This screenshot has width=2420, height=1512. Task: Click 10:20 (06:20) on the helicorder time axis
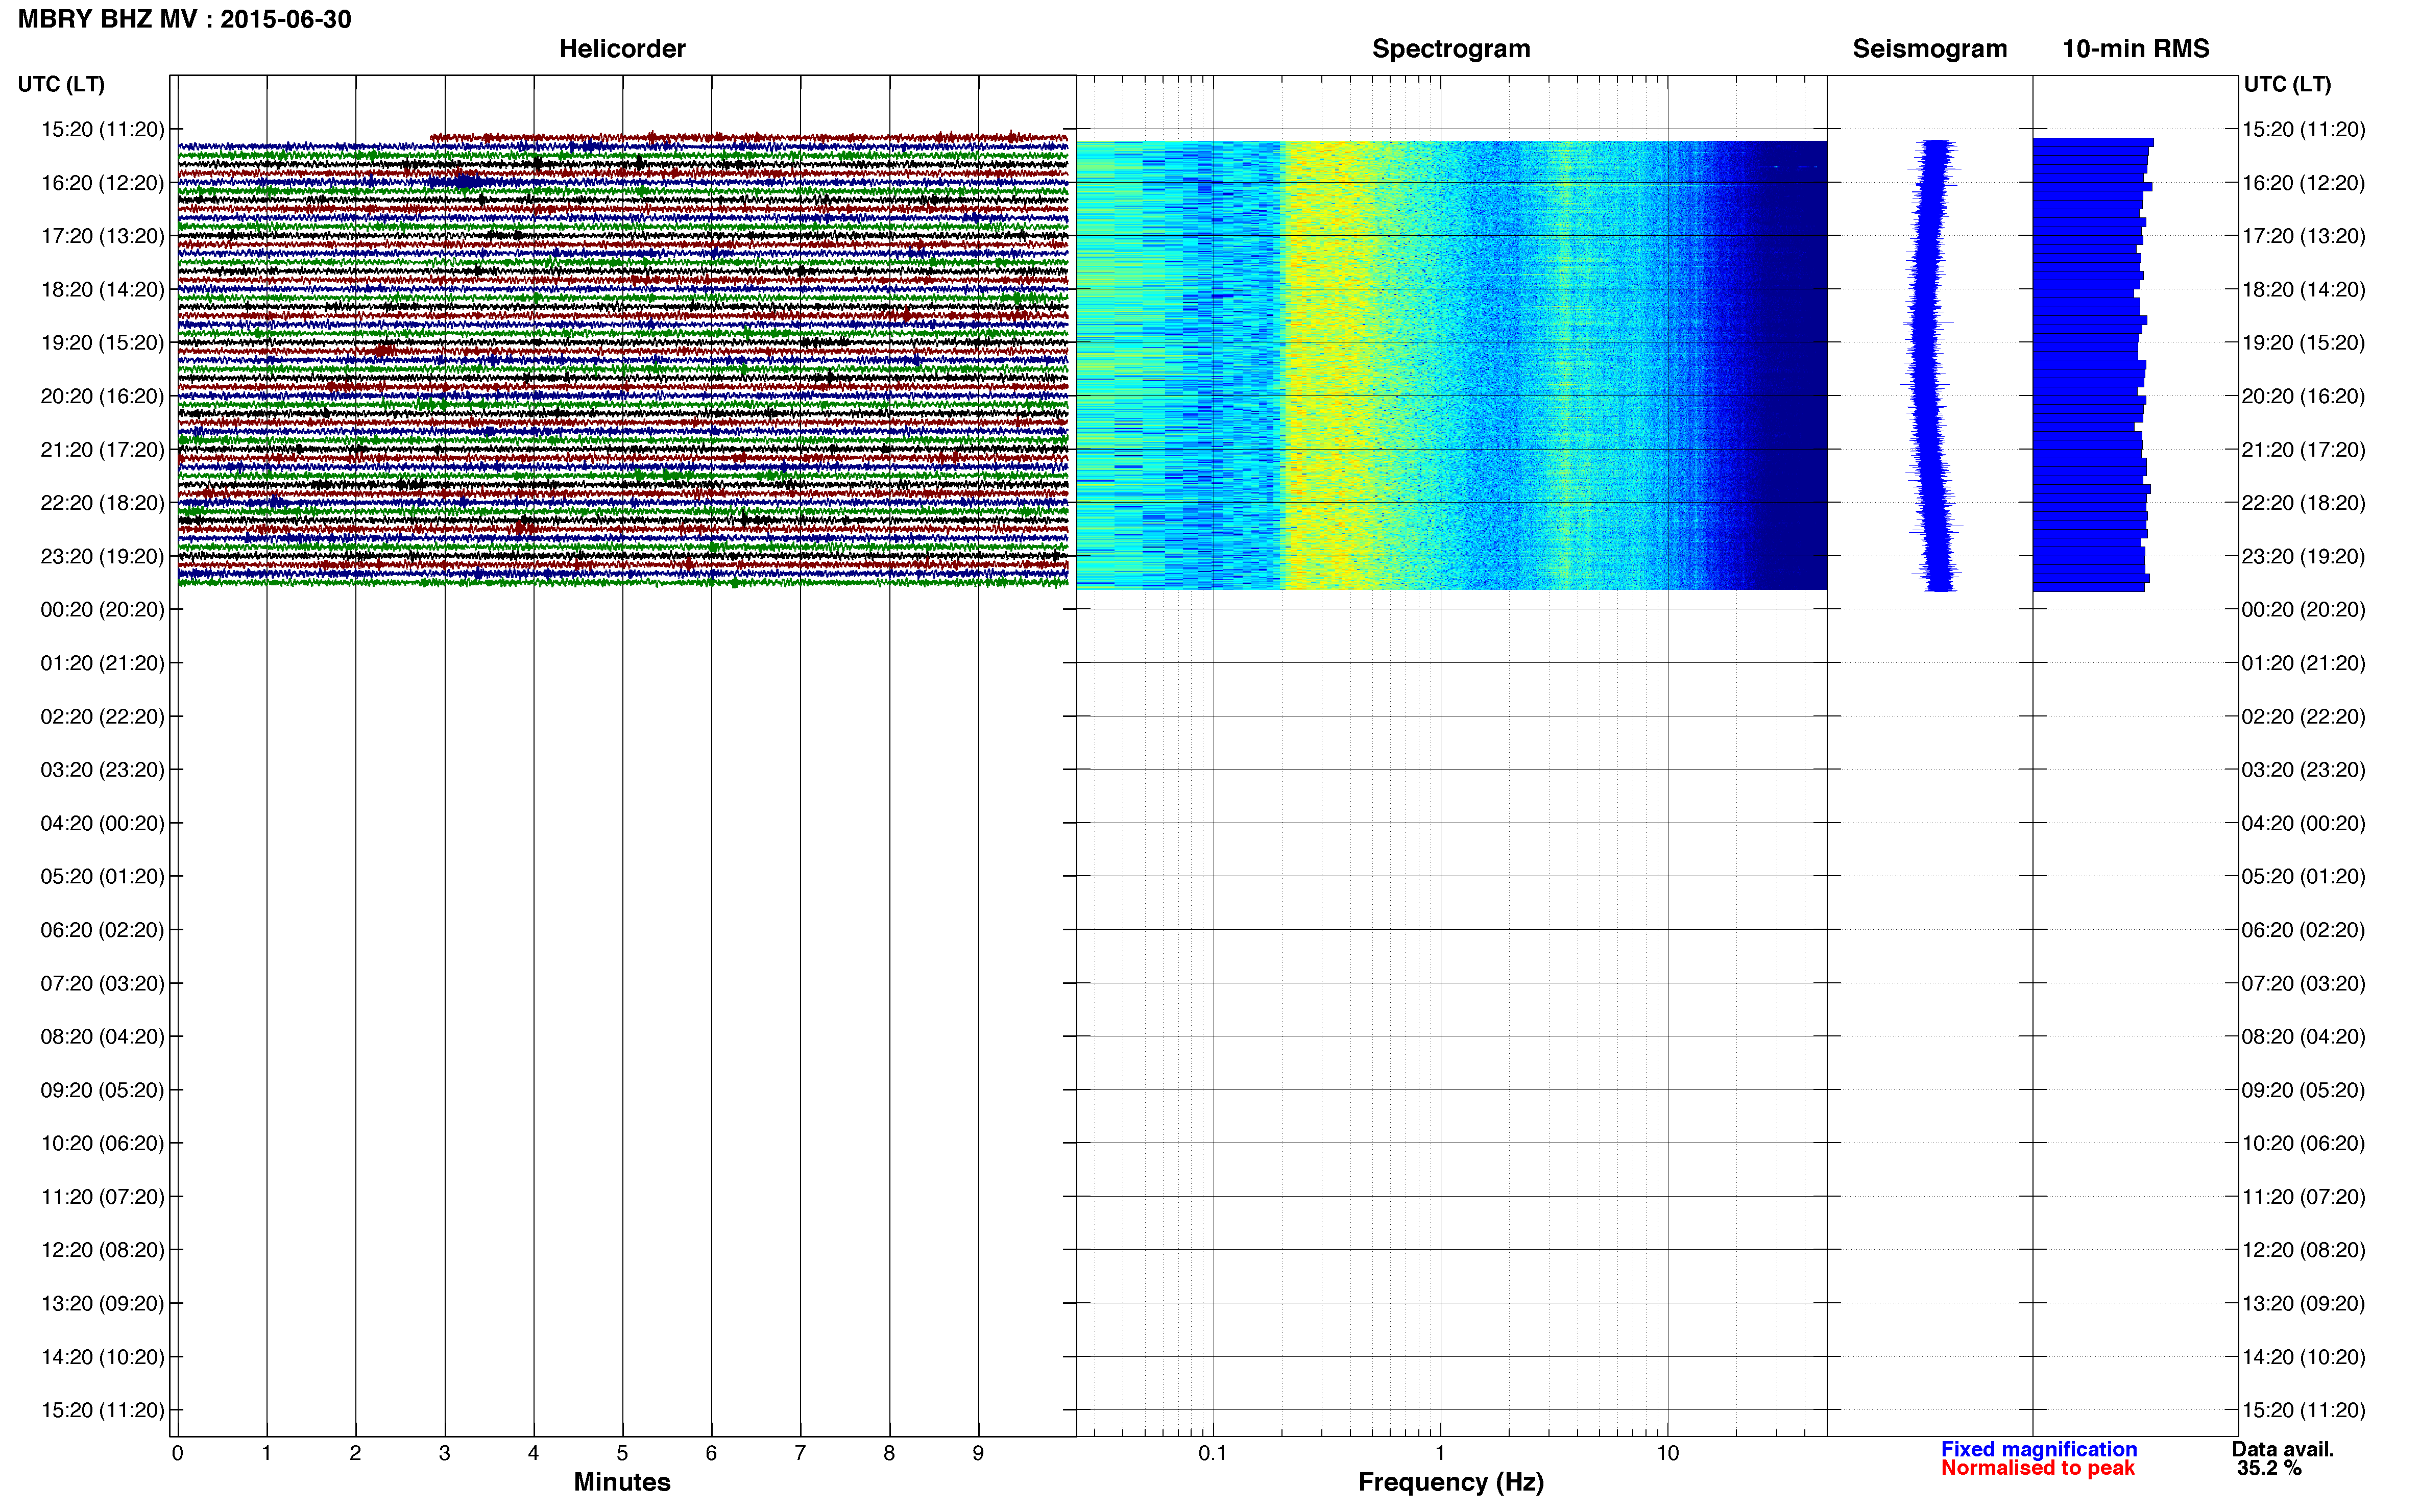click(x=102, y=1143)
